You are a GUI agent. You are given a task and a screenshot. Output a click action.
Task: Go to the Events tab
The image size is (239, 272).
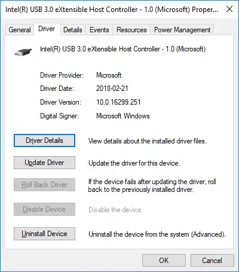99,30
